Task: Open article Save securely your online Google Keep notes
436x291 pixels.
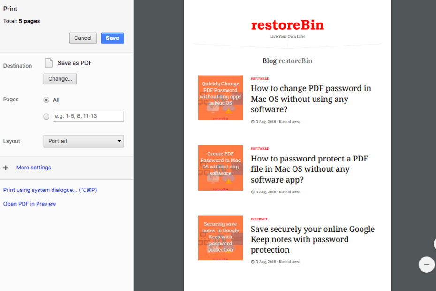Action: click(313, 239)
